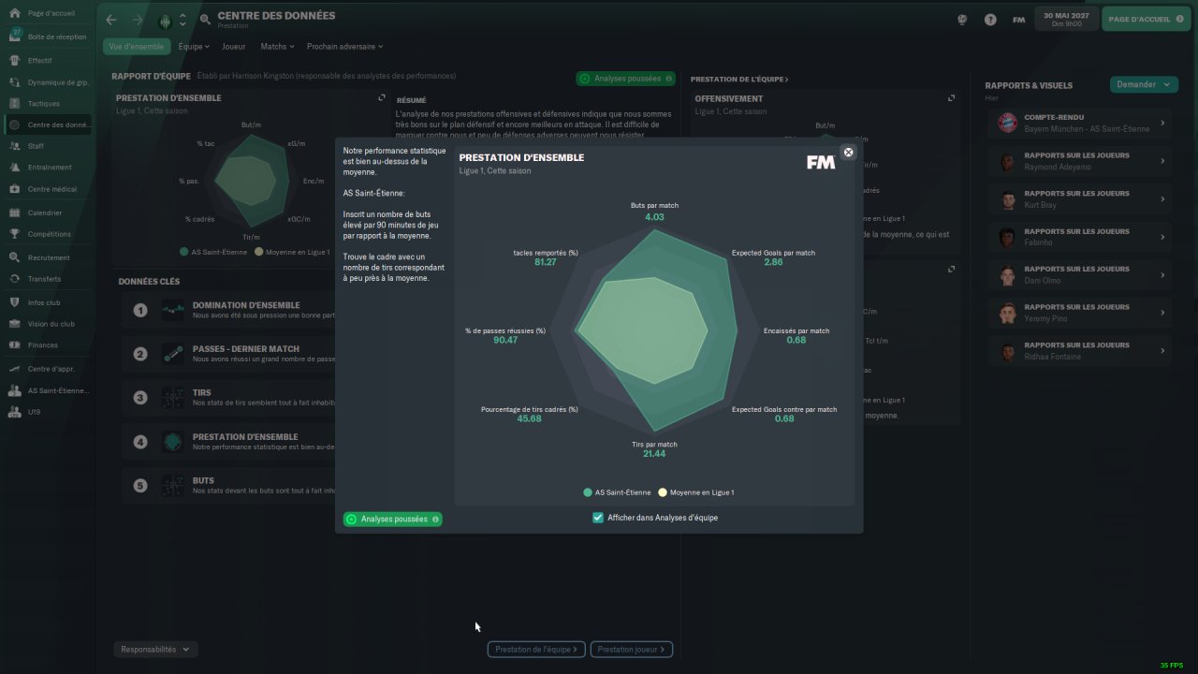Open the Page d'accueil sidebar icon
This screenshot has height=674, width=1198.
click(15, 13)
